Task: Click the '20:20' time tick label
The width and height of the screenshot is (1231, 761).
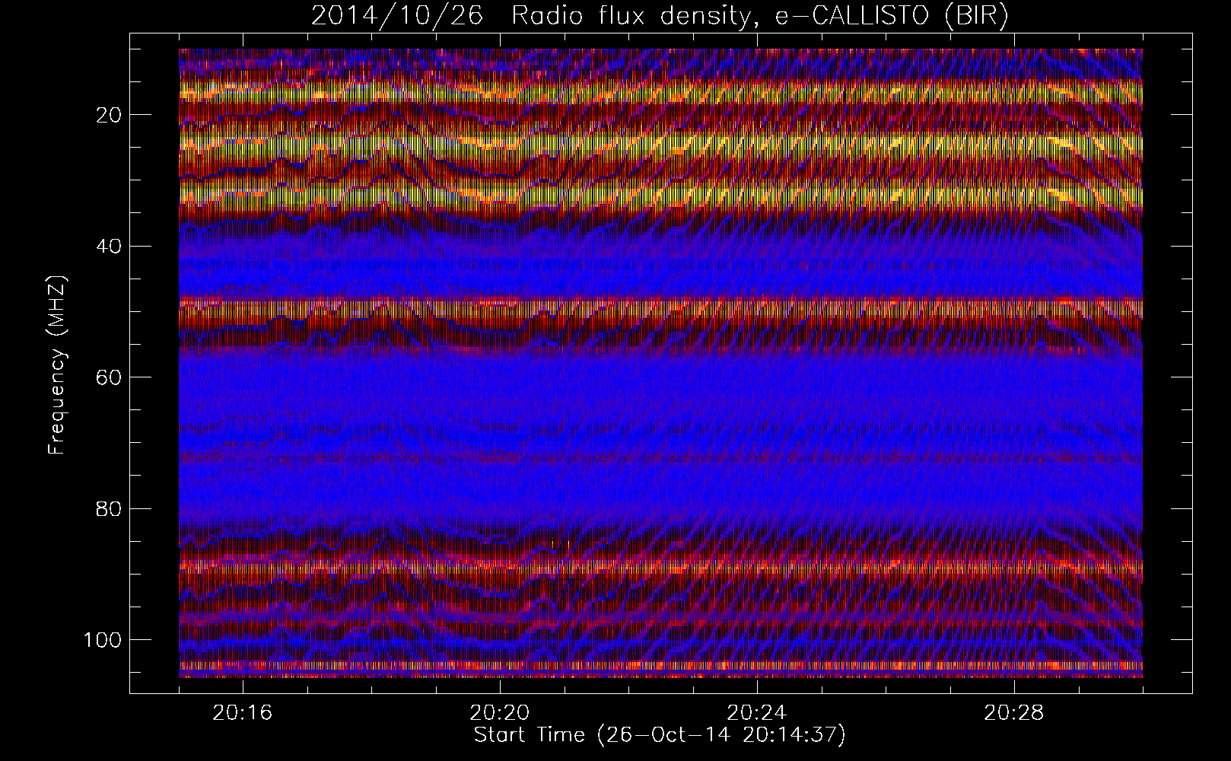Action: [500, 713]
